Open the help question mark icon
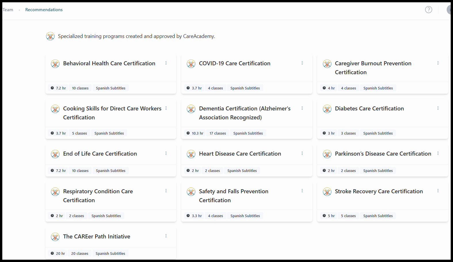Image resolution: width=453 pixels, height=262 pixels. 429,10
